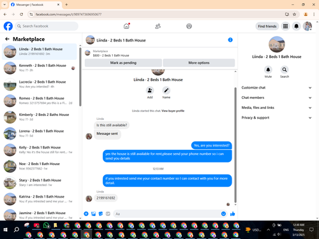Click the browser address bar URL
The image size is (319, 239).
pos(68,14)
